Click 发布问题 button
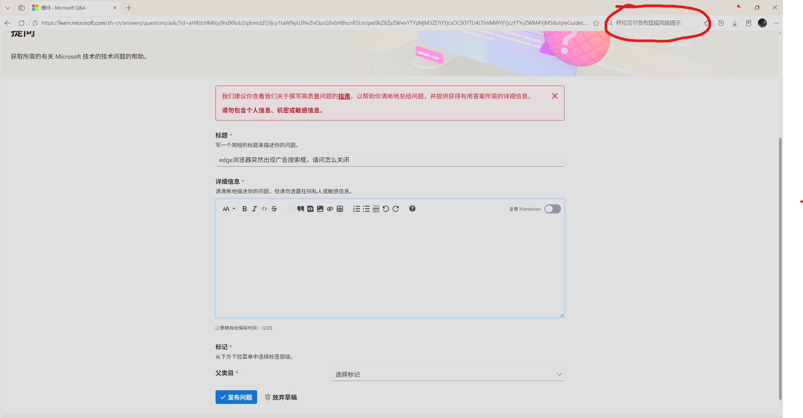 tap(236, 397)
